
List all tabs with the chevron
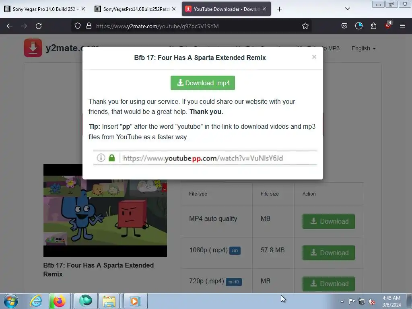pos(347,9)
